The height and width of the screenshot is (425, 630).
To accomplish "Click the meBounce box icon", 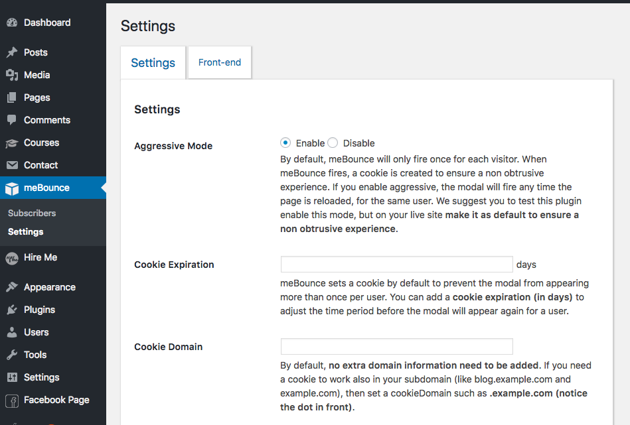I will pos(12,188).
